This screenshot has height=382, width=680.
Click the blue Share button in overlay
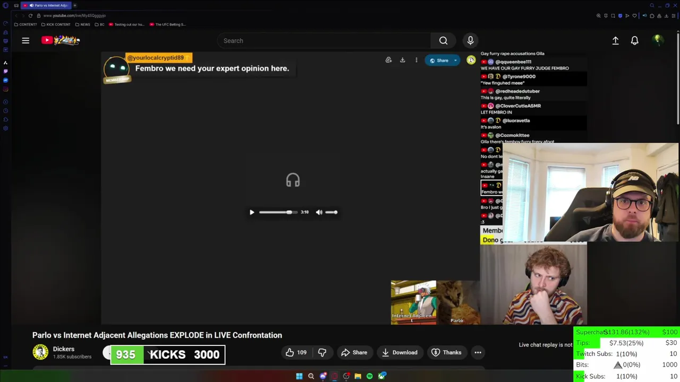(439, 60)
